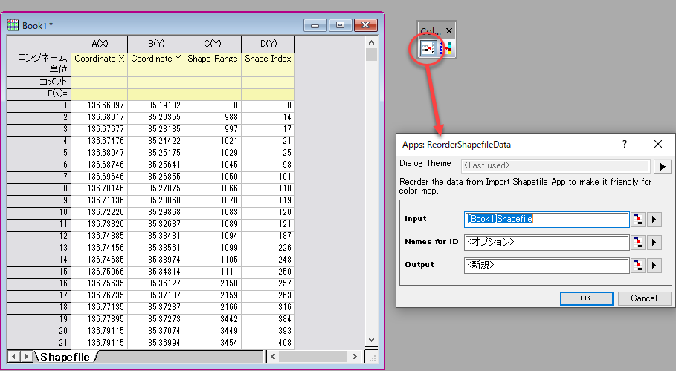Image resolution: width=676 pixels, height=371 pixels.
Task: Minimize the Book1 window
Action: (315, 25)
